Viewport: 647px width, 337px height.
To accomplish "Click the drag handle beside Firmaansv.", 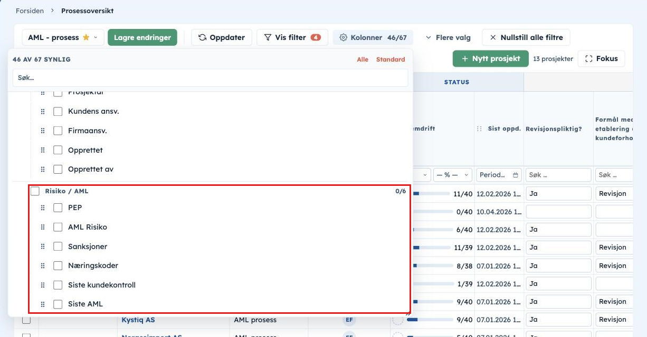I will tap(43, 131).
